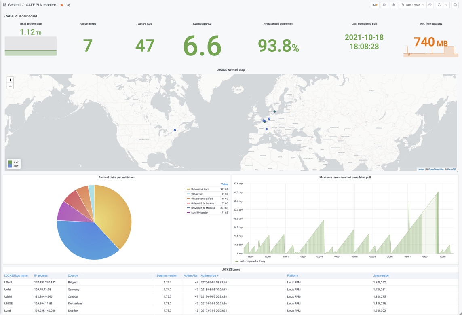This screenshot has width=462, height=315.
Task: Click the Add panel icon
Action: 375,5
